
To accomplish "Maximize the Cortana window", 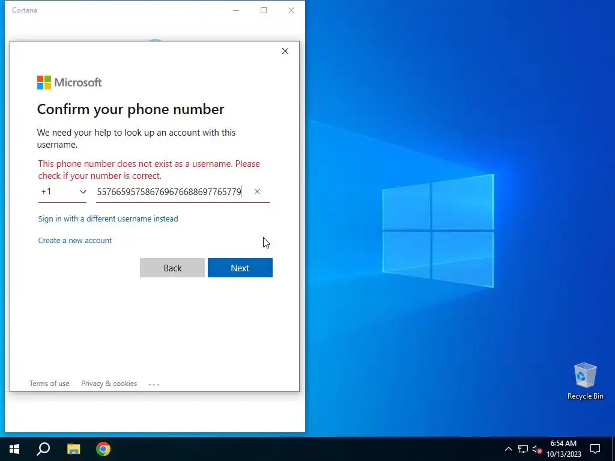I will tap(264, 10).
